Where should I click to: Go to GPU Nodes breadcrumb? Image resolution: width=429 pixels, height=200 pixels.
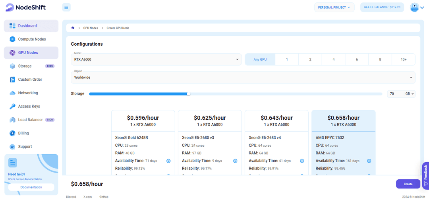pyautogui.click(x=91, y=28)
